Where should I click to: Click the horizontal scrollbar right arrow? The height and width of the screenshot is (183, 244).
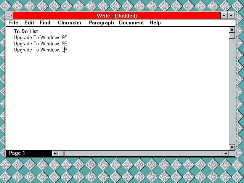click(226, 153)
